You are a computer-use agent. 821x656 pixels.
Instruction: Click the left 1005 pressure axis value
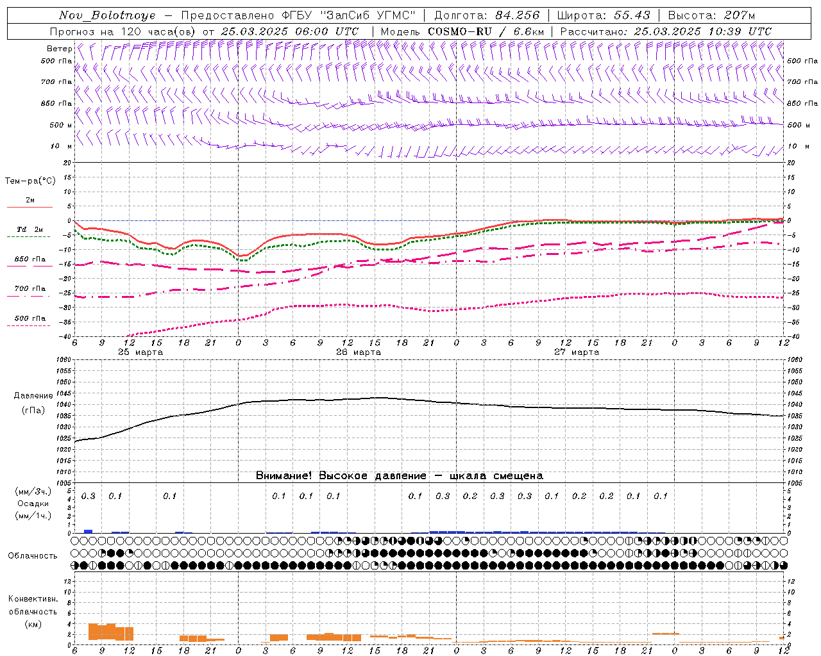pyautogui.click(x=65, y=483)
